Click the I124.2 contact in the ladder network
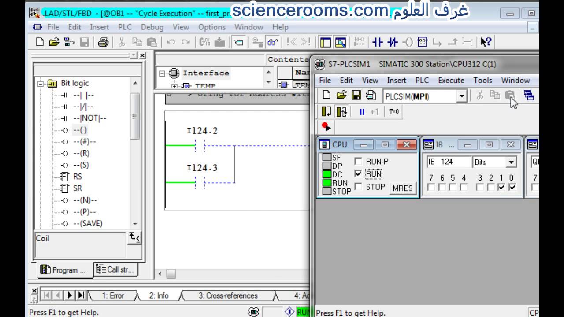 point(200,145)
